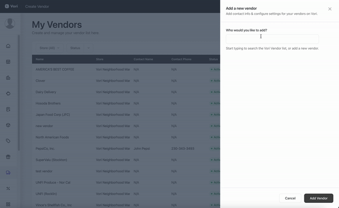
Task: Click the piggy bank icon in sidebar
Action: point(8,93)
